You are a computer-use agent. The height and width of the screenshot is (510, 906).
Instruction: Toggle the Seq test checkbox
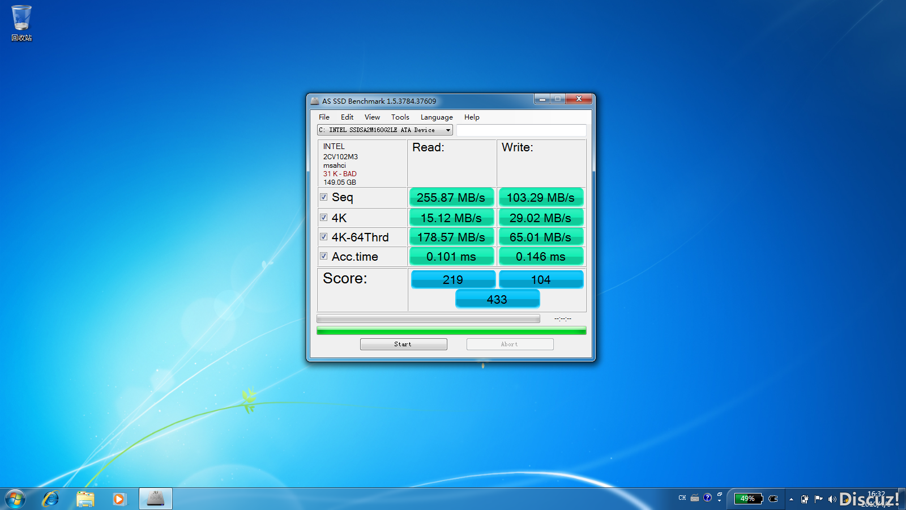click(323, 197)
